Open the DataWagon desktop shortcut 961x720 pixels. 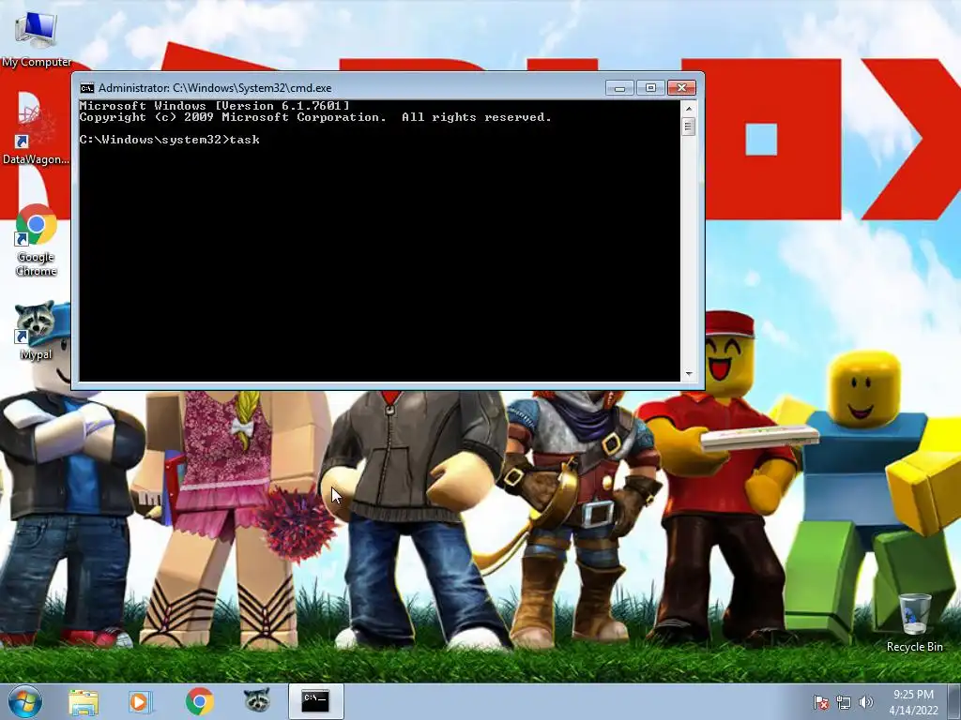pos(36,135)
